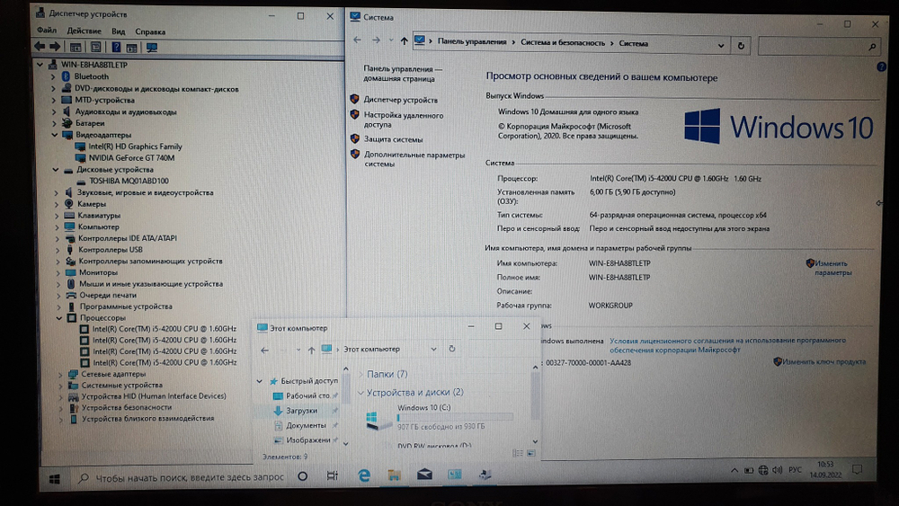Click the search box in System window
This screenshot has width=899, height=506.
click(x=819, y=47)
